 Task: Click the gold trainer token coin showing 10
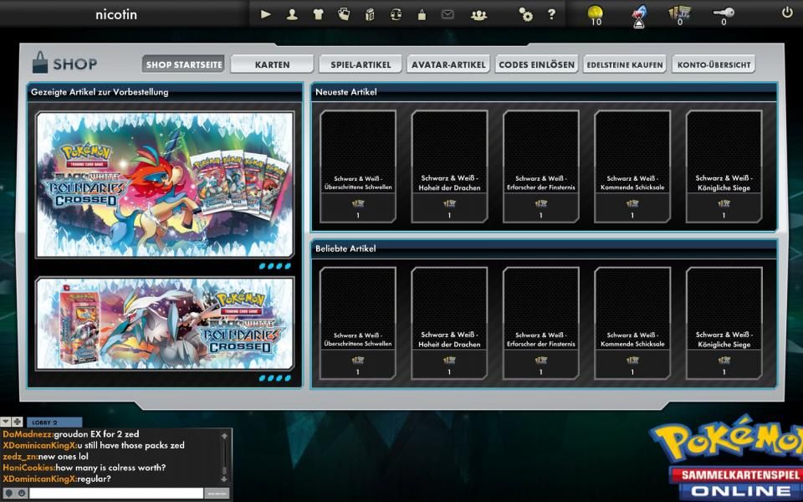pos(595,14)
